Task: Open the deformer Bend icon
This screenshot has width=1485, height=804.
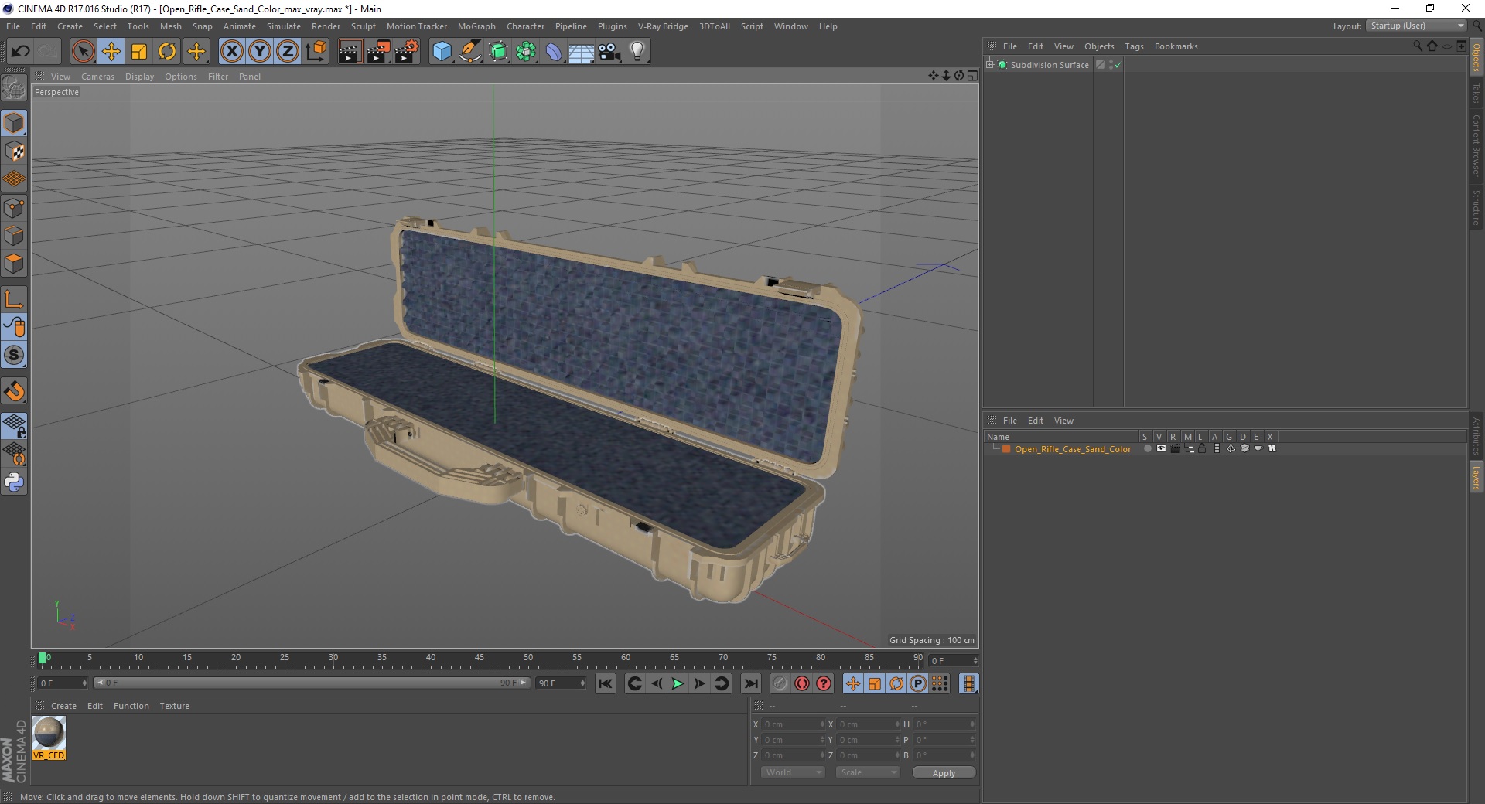Action: point(554,52)
